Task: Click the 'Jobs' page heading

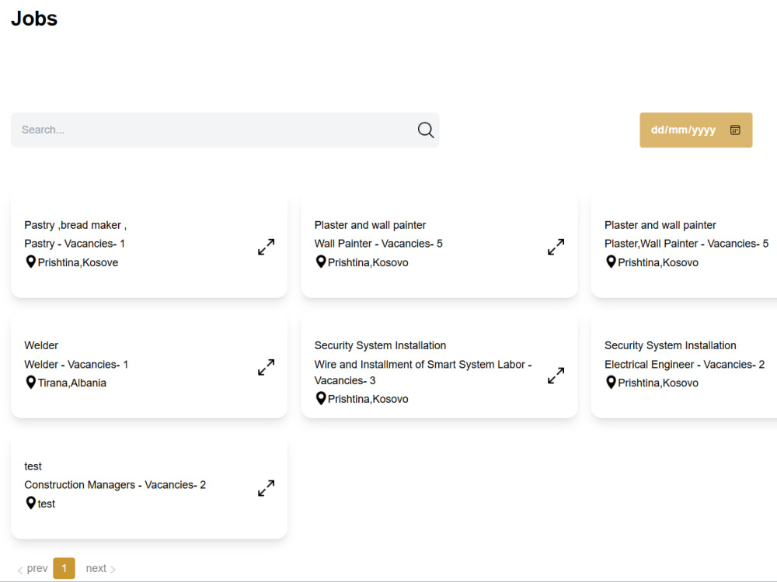Action: point(34,19)
